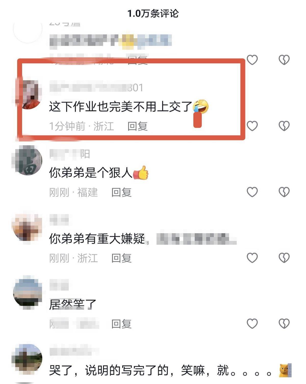
Task: Dislike the 居然笑了 comment
Action: 284,324
